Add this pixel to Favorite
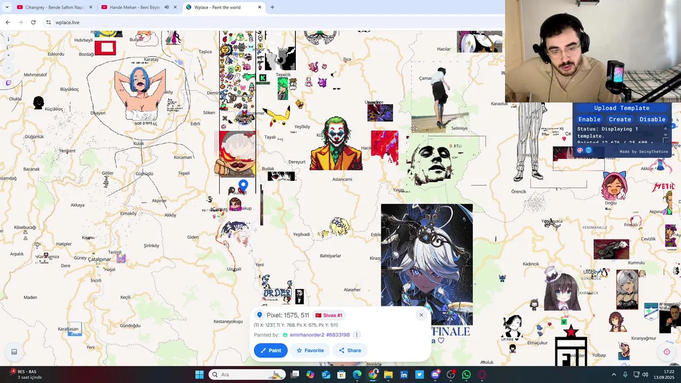 (310, 350)
